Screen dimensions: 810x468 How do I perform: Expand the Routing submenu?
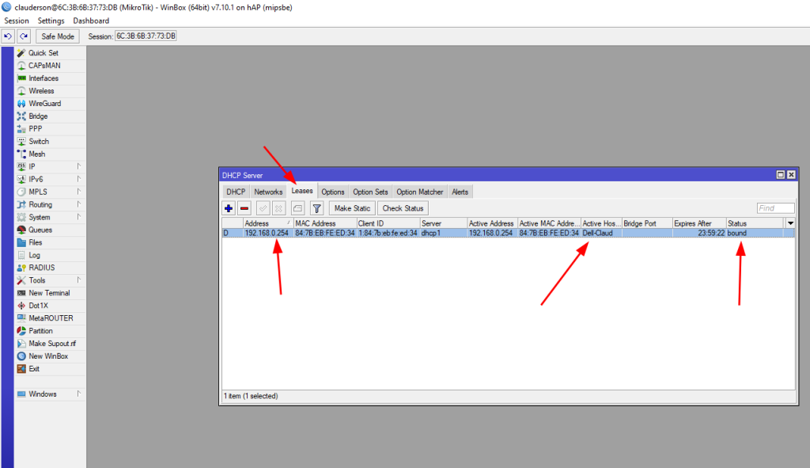point(40,204)
